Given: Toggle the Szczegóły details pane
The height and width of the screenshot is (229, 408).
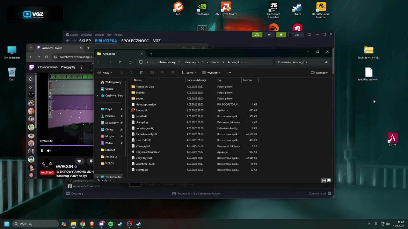Looking at the screenshot, I should click(x=319, y=73).
